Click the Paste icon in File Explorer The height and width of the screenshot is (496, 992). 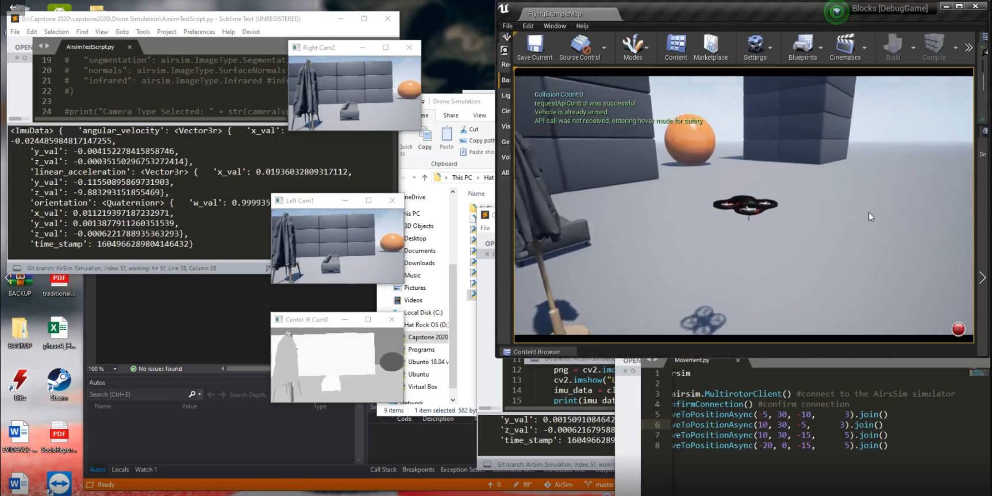coord(447,137)
